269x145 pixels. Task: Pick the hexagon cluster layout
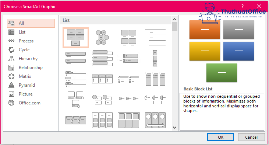point(102,38)
